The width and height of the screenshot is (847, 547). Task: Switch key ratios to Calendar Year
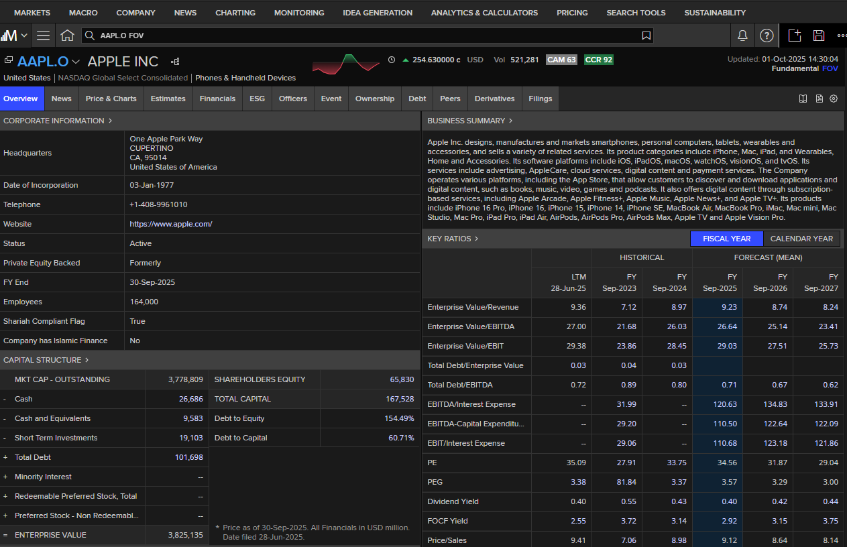[801, 239]
